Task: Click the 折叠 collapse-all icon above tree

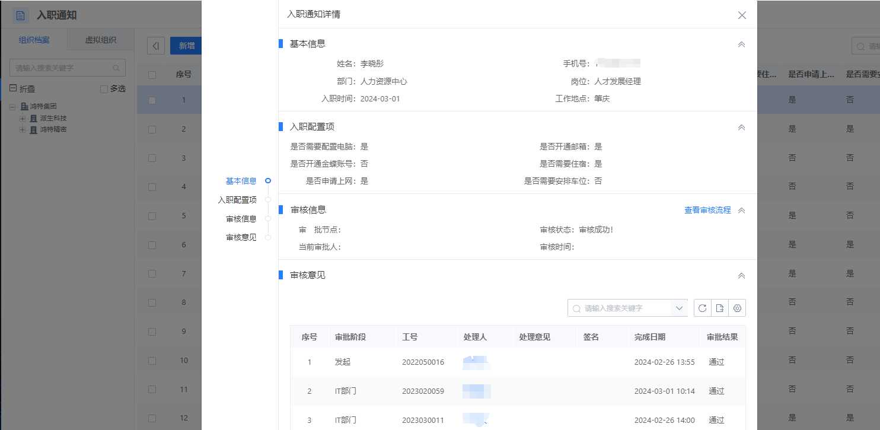Action: 13,88
